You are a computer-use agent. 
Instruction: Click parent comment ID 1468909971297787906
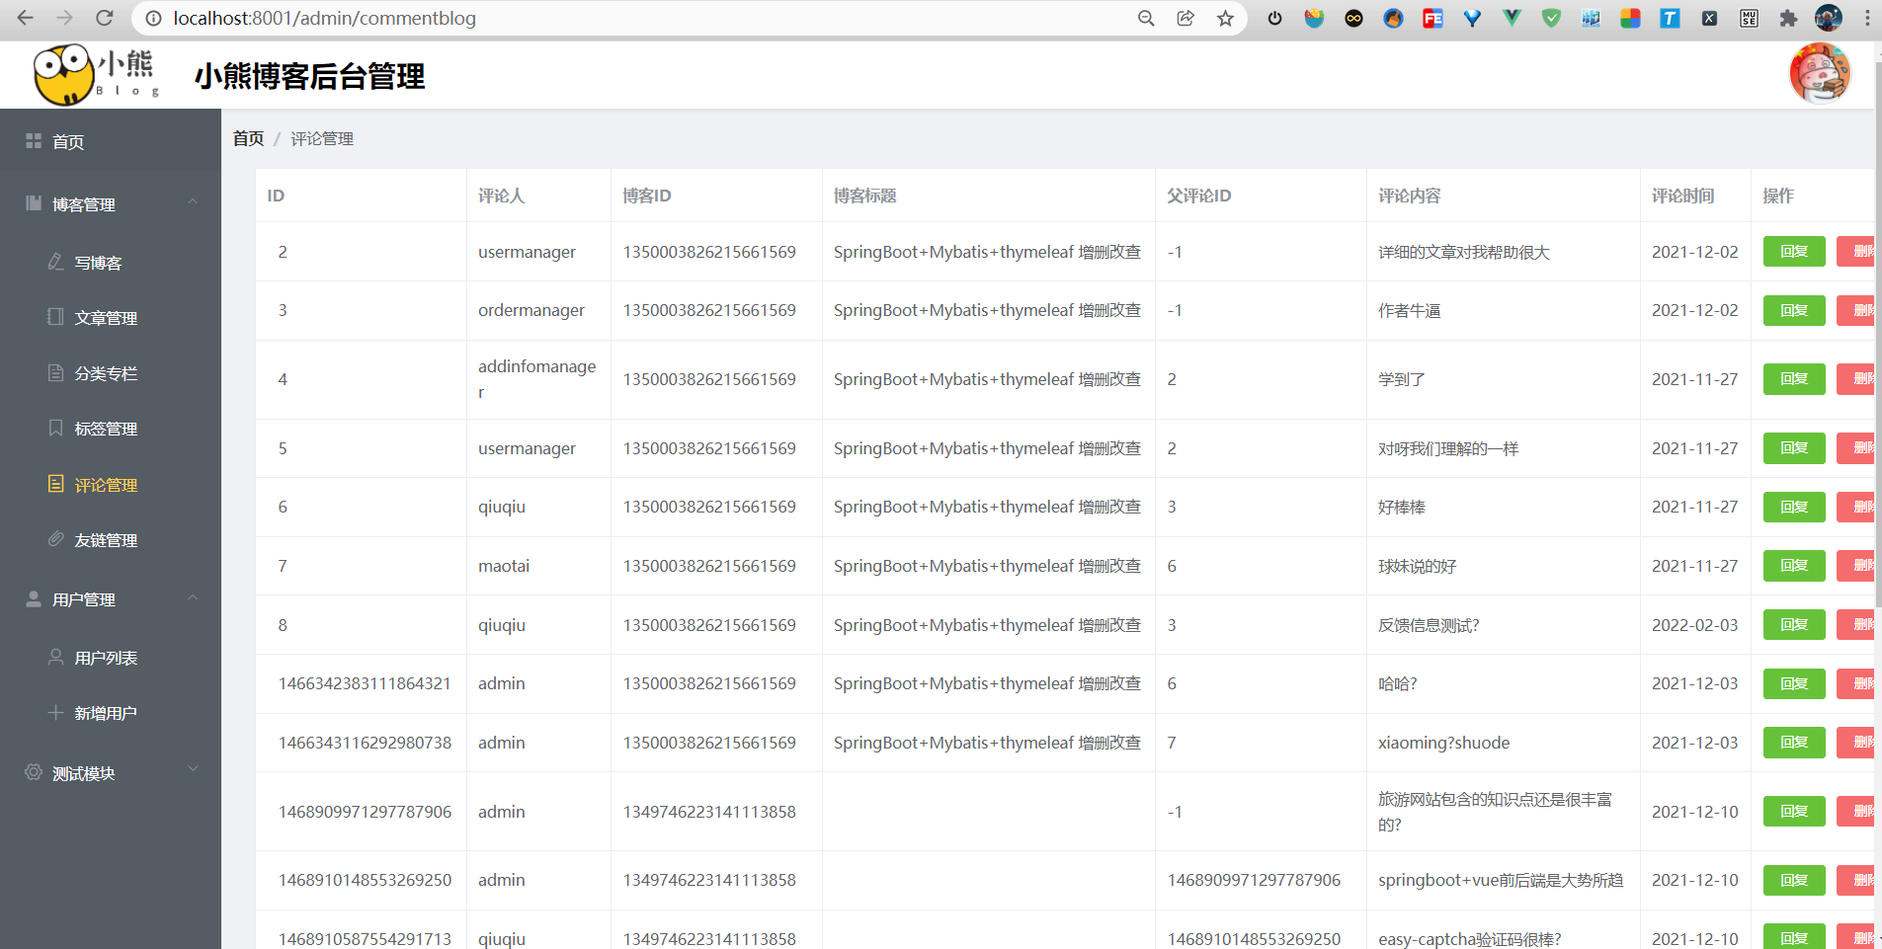click(1254, 880)
